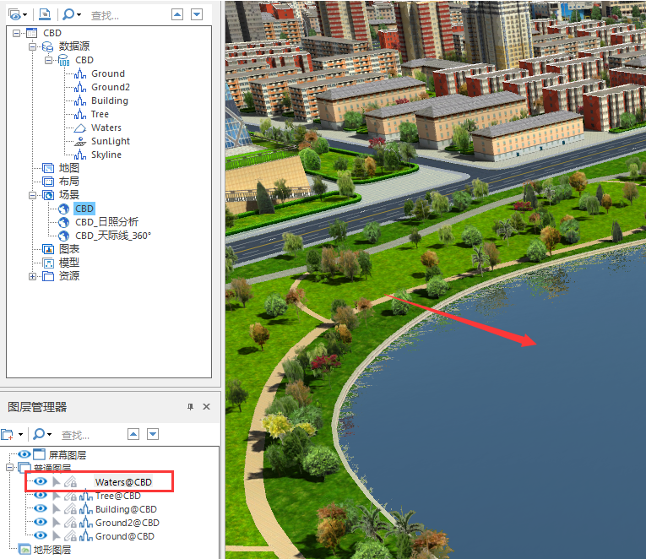Image resolution: width=646 pixels, height=559 pixels.
Task: Select the 布局 layouts node
Action: click(68, 182)
